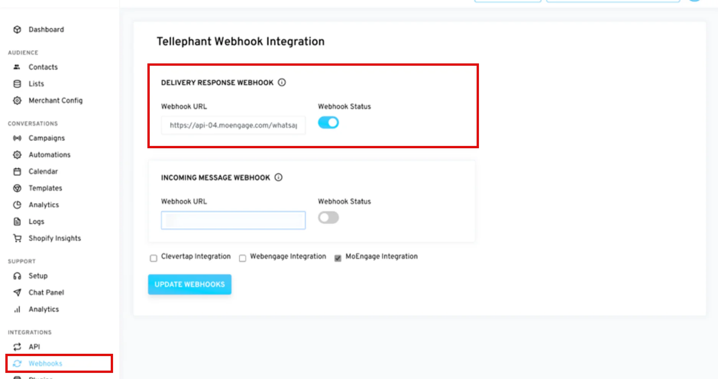Click the Update Webhooks button

pos(190,284)
